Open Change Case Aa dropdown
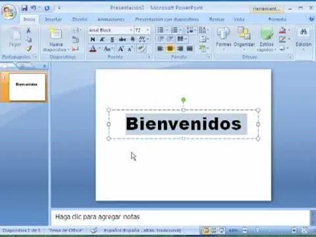 [x=108, y=49]
